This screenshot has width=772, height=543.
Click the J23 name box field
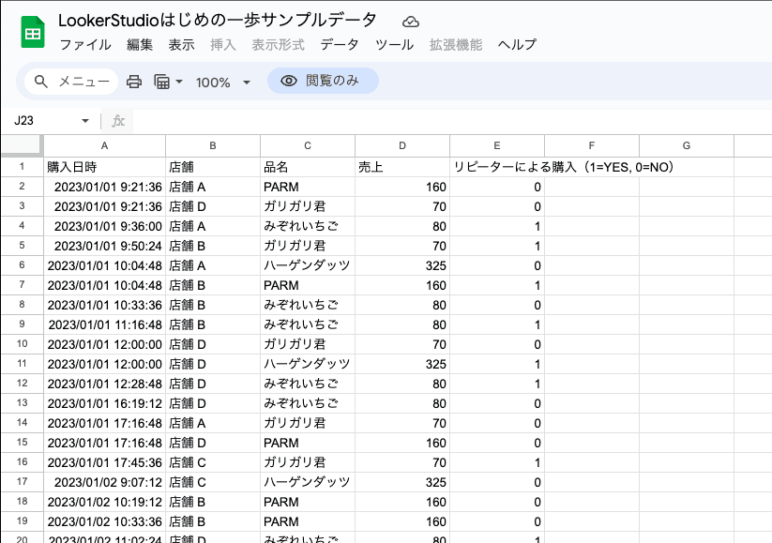pos(42,121)
